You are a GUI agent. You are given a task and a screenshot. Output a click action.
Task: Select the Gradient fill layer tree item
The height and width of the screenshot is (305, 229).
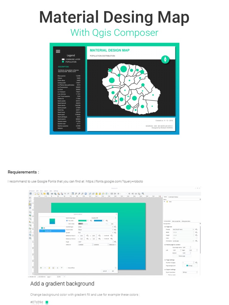(x=52, y=231)
